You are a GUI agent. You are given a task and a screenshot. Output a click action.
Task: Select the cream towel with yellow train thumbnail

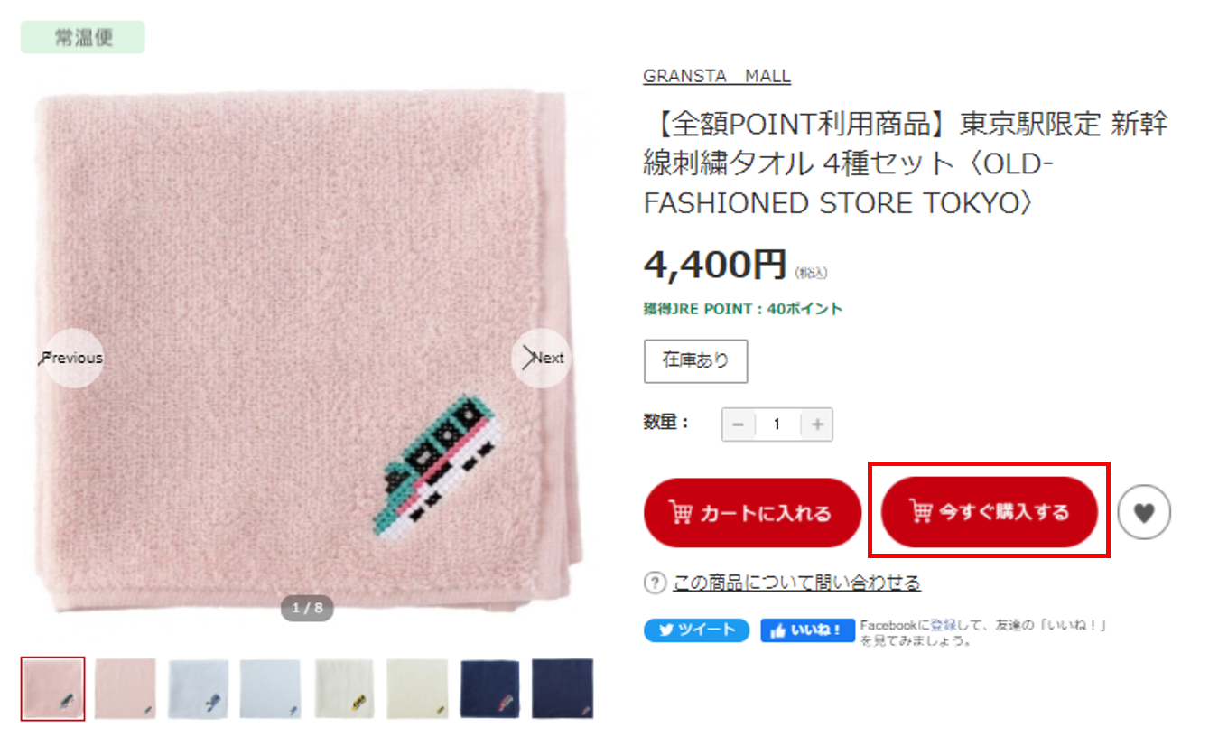click(x=344, y=688)
